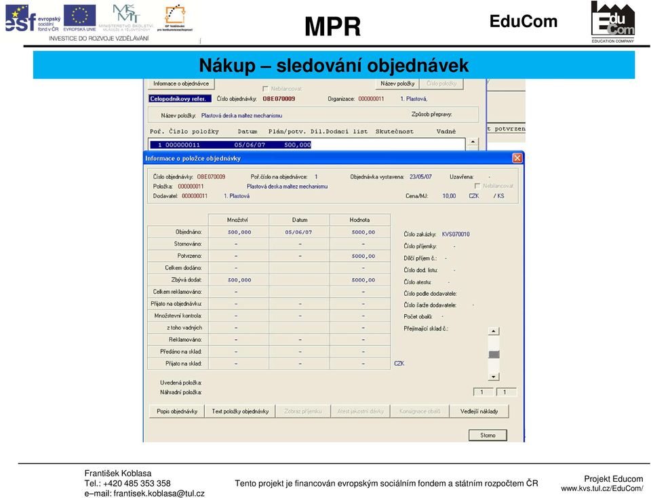This screenshot has width=651, height=498.
Task: Click the Stornováno row label
Action: click(x=188, y=244)
